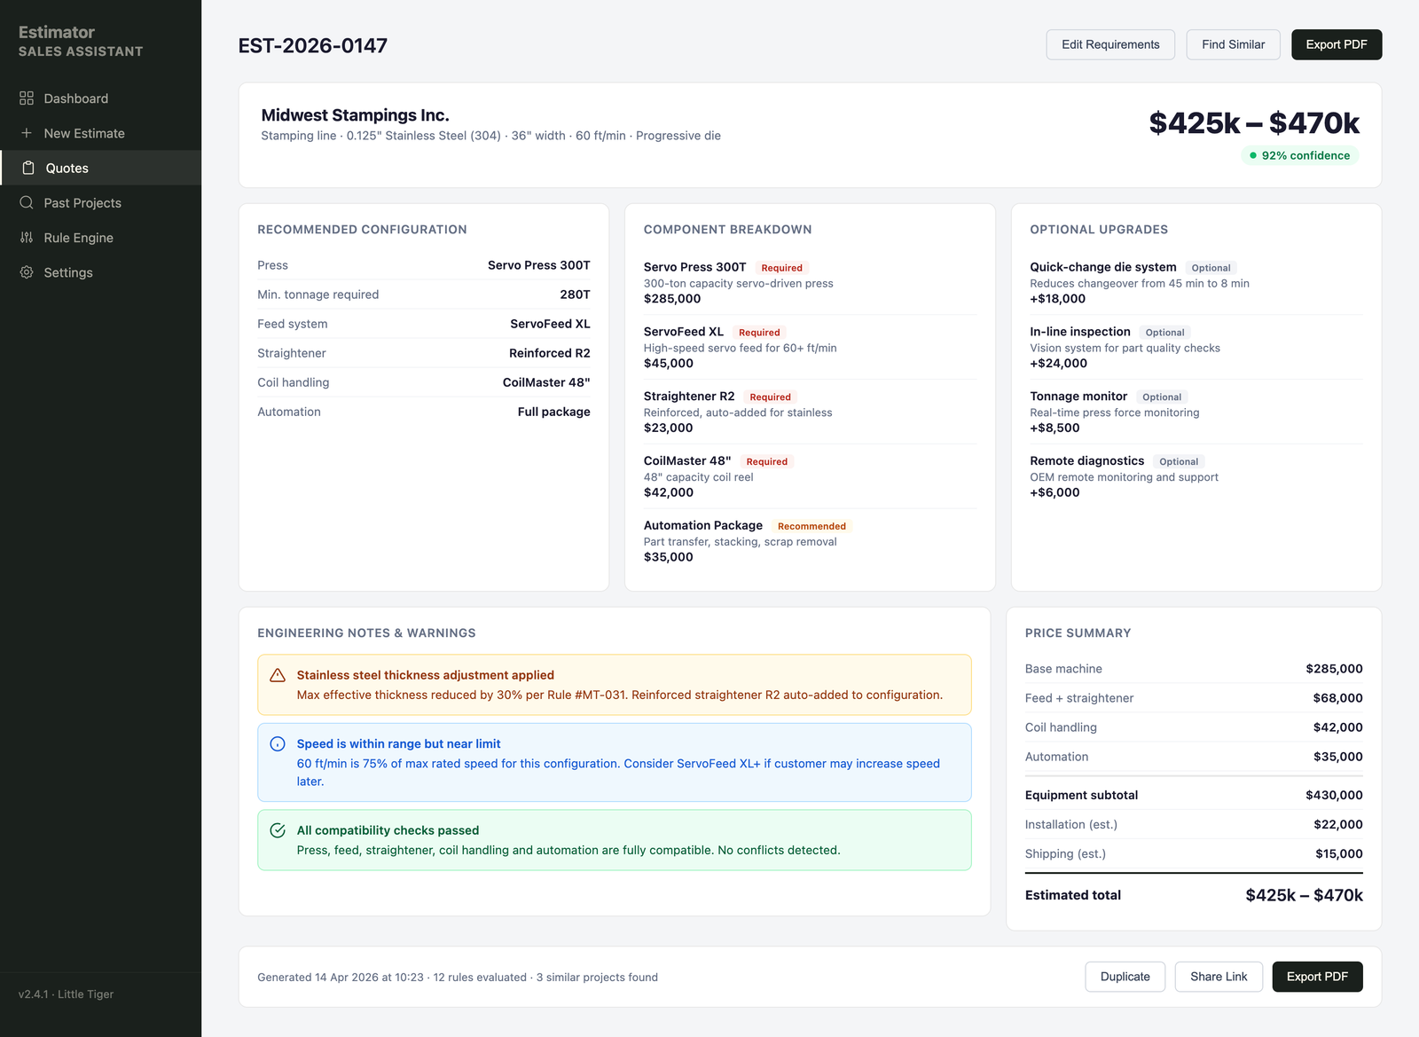
Task: Click the warning triangle on the stainless steel note
Action: 278,675
